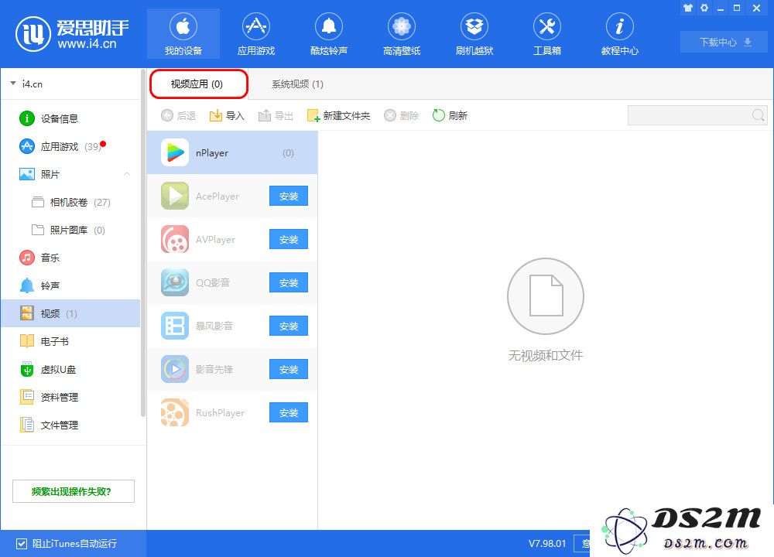This screenshot has width=774, height=557.
Task: Install RushPlayer via 安装 button
Action: [x=288, y=412]
